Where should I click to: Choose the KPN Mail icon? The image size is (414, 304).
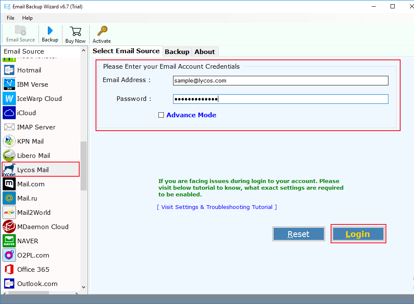click(x=9, y=142)
